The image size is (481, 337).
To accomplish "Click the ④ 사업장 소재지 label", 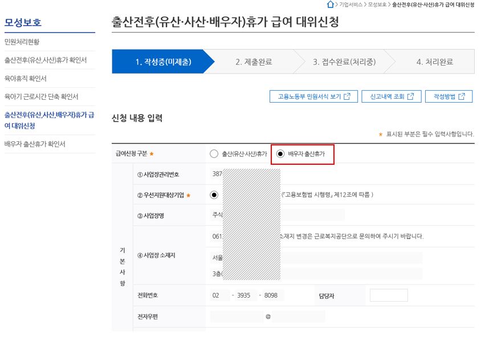I will click(156, 255).
